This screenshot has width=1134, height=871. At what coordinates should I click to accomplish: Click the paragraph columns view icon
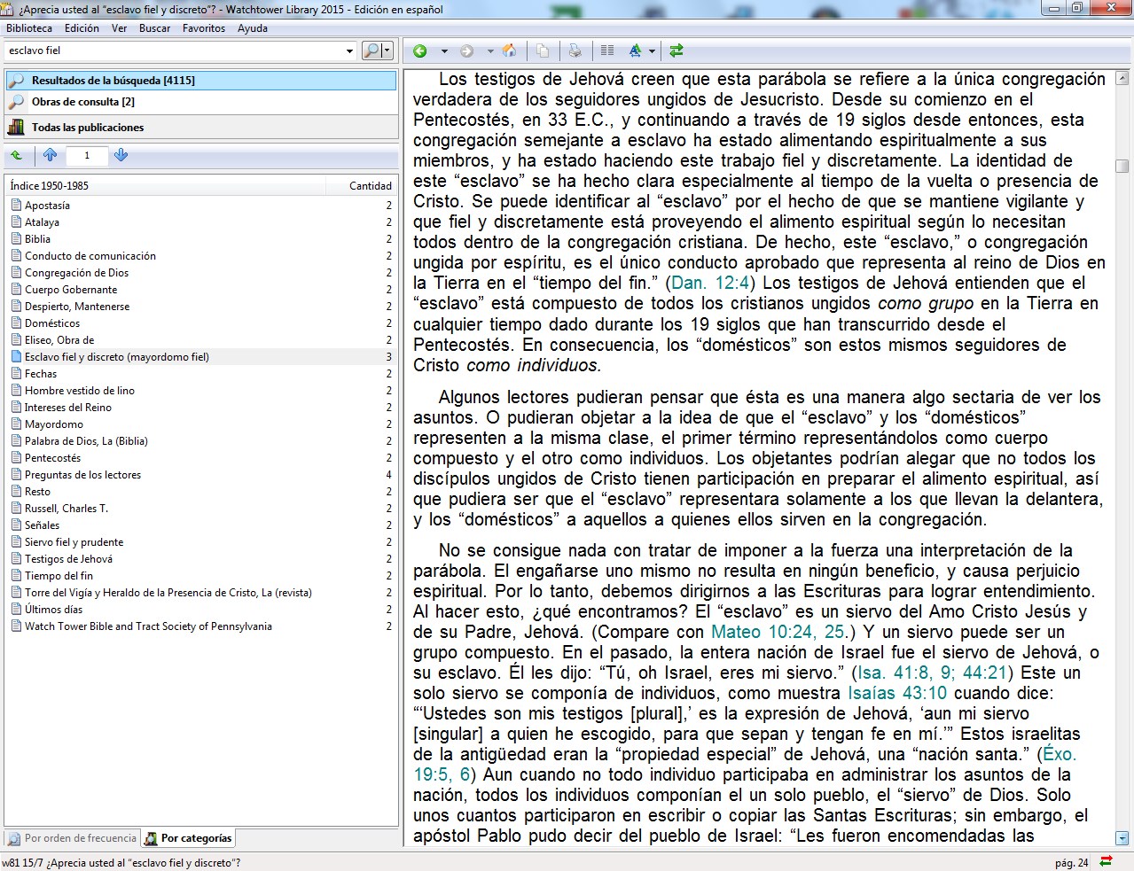[x=607, y=51]
